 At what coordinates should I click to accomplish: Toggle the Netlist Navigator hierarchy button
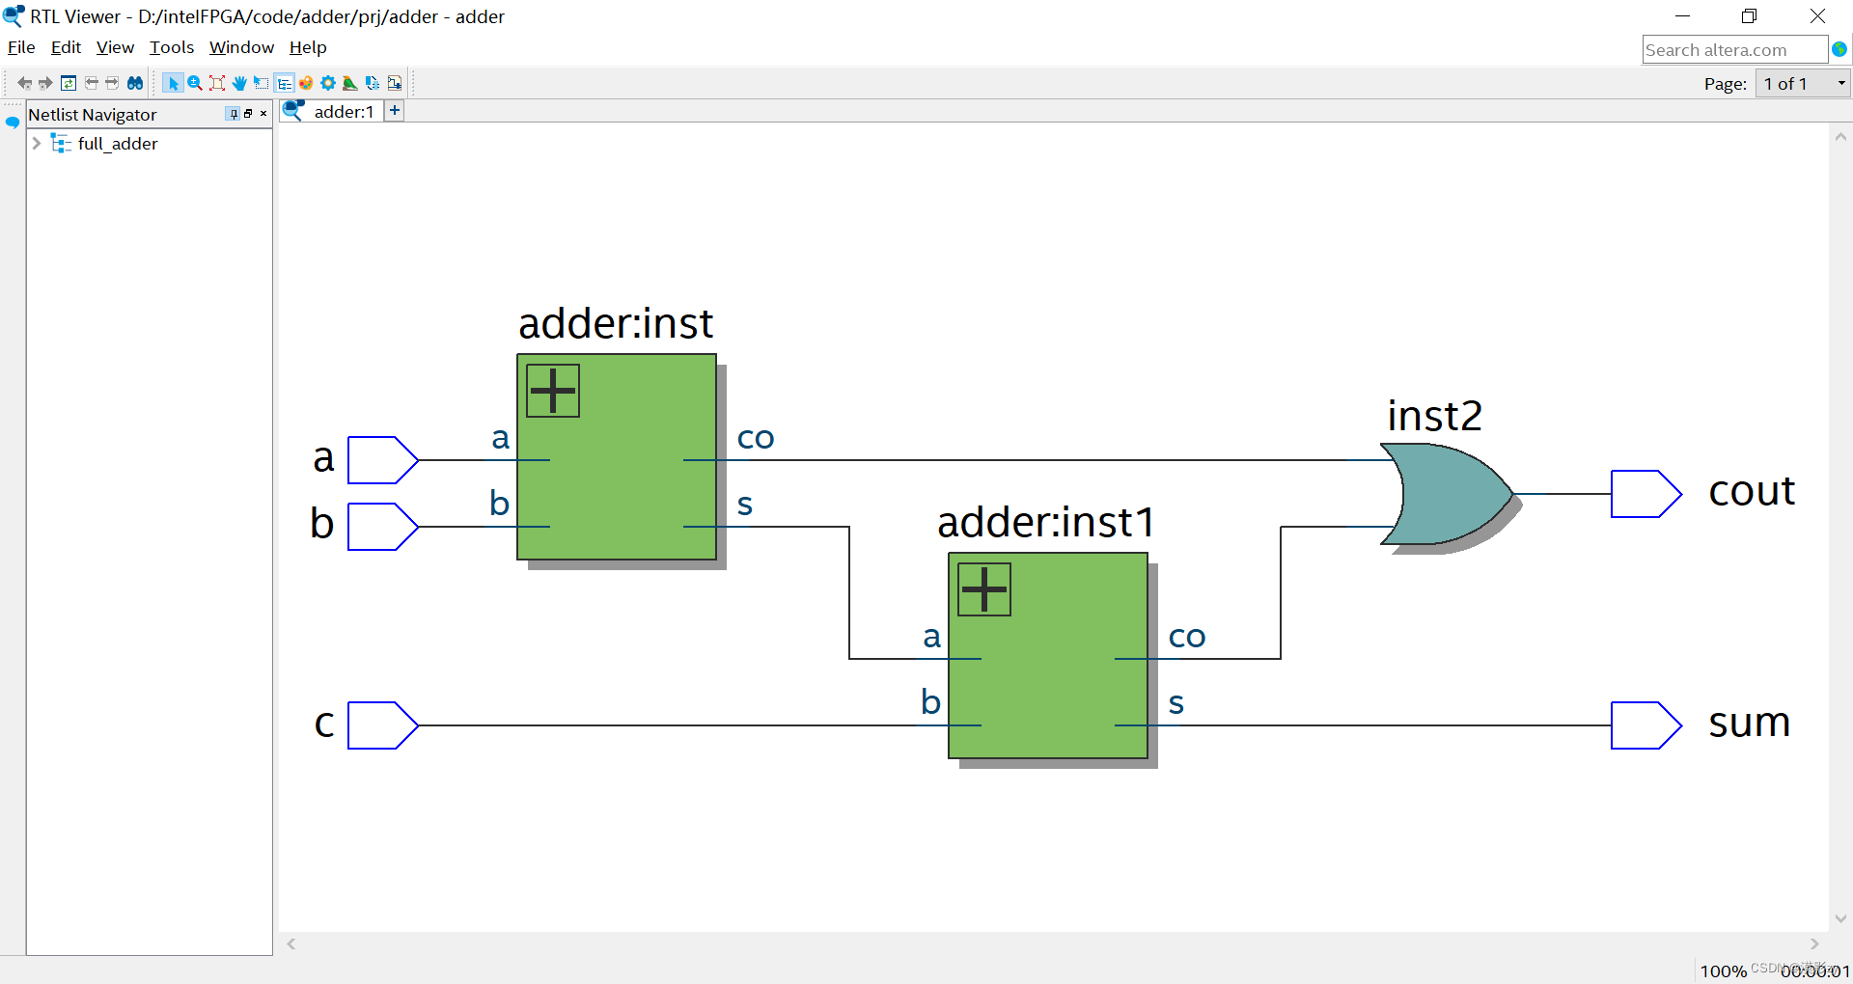point(284,83)
